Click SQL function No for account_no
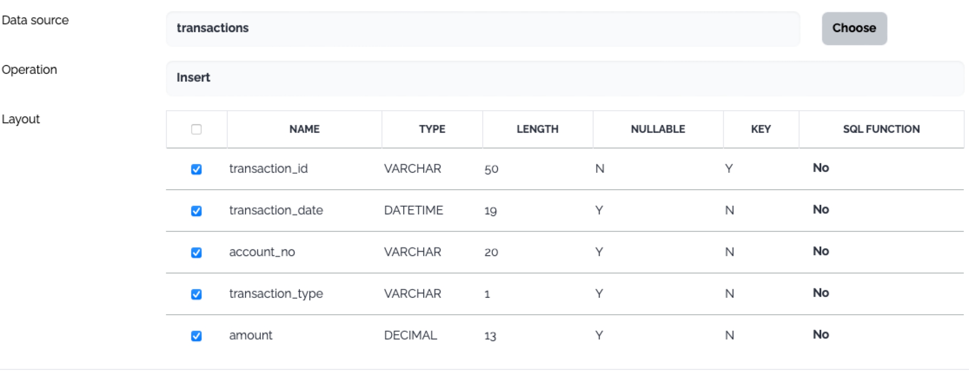This screenshot has width=969, height=382. (821, 251)
